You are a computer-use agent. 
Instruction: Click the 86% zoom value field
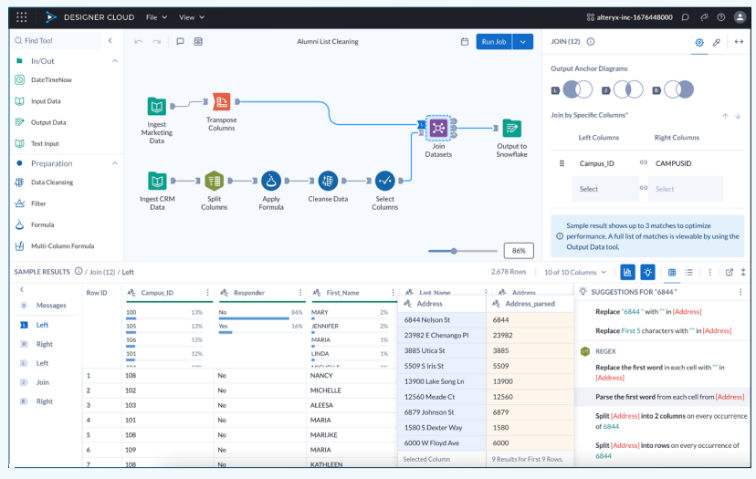pyautogui.click(x=519, y=251)
